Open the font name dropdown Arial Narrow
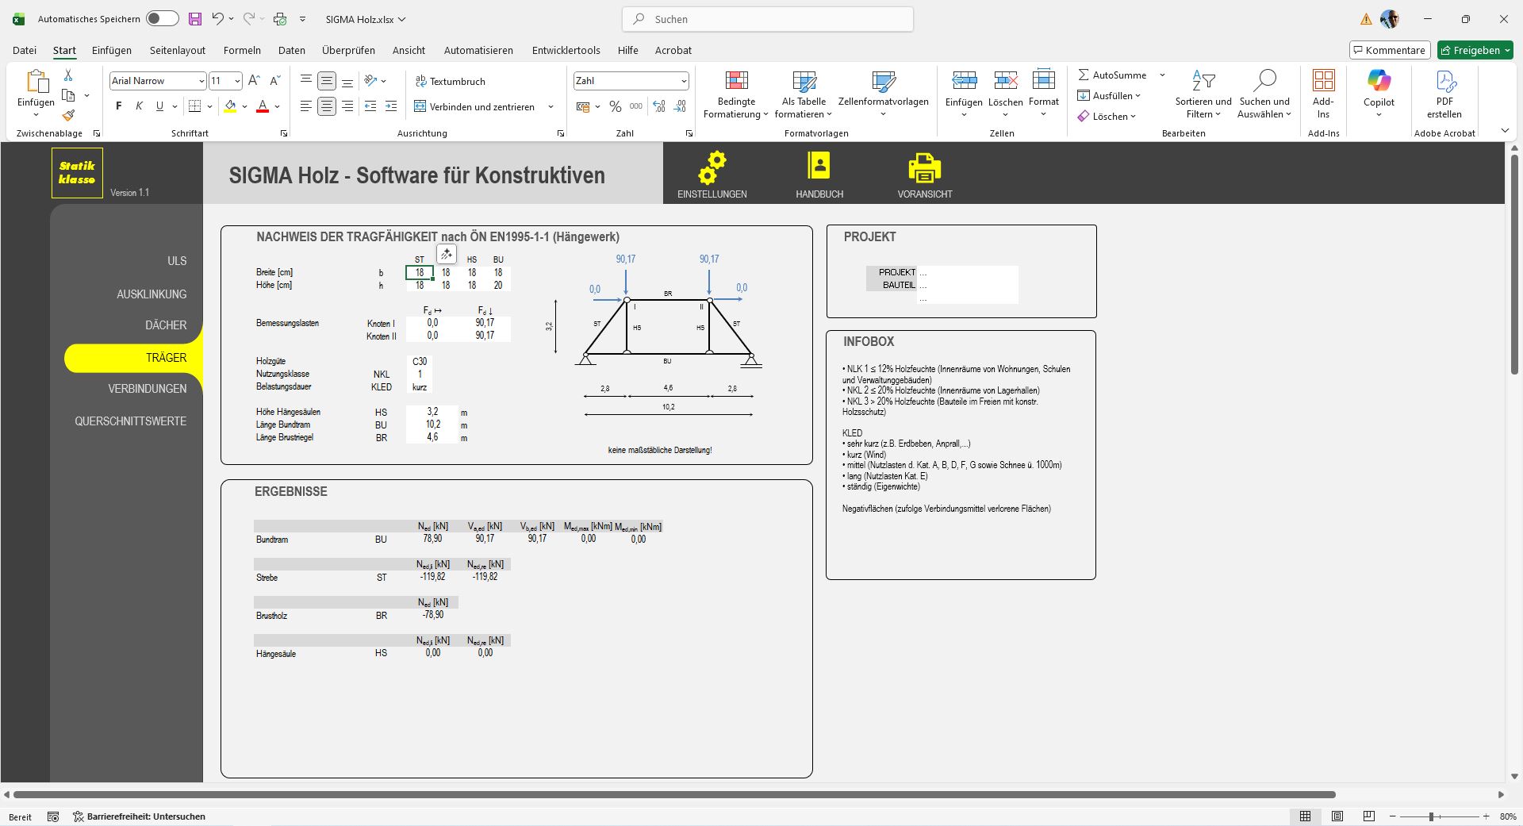 pyautogui.click(x=201, y=81)
